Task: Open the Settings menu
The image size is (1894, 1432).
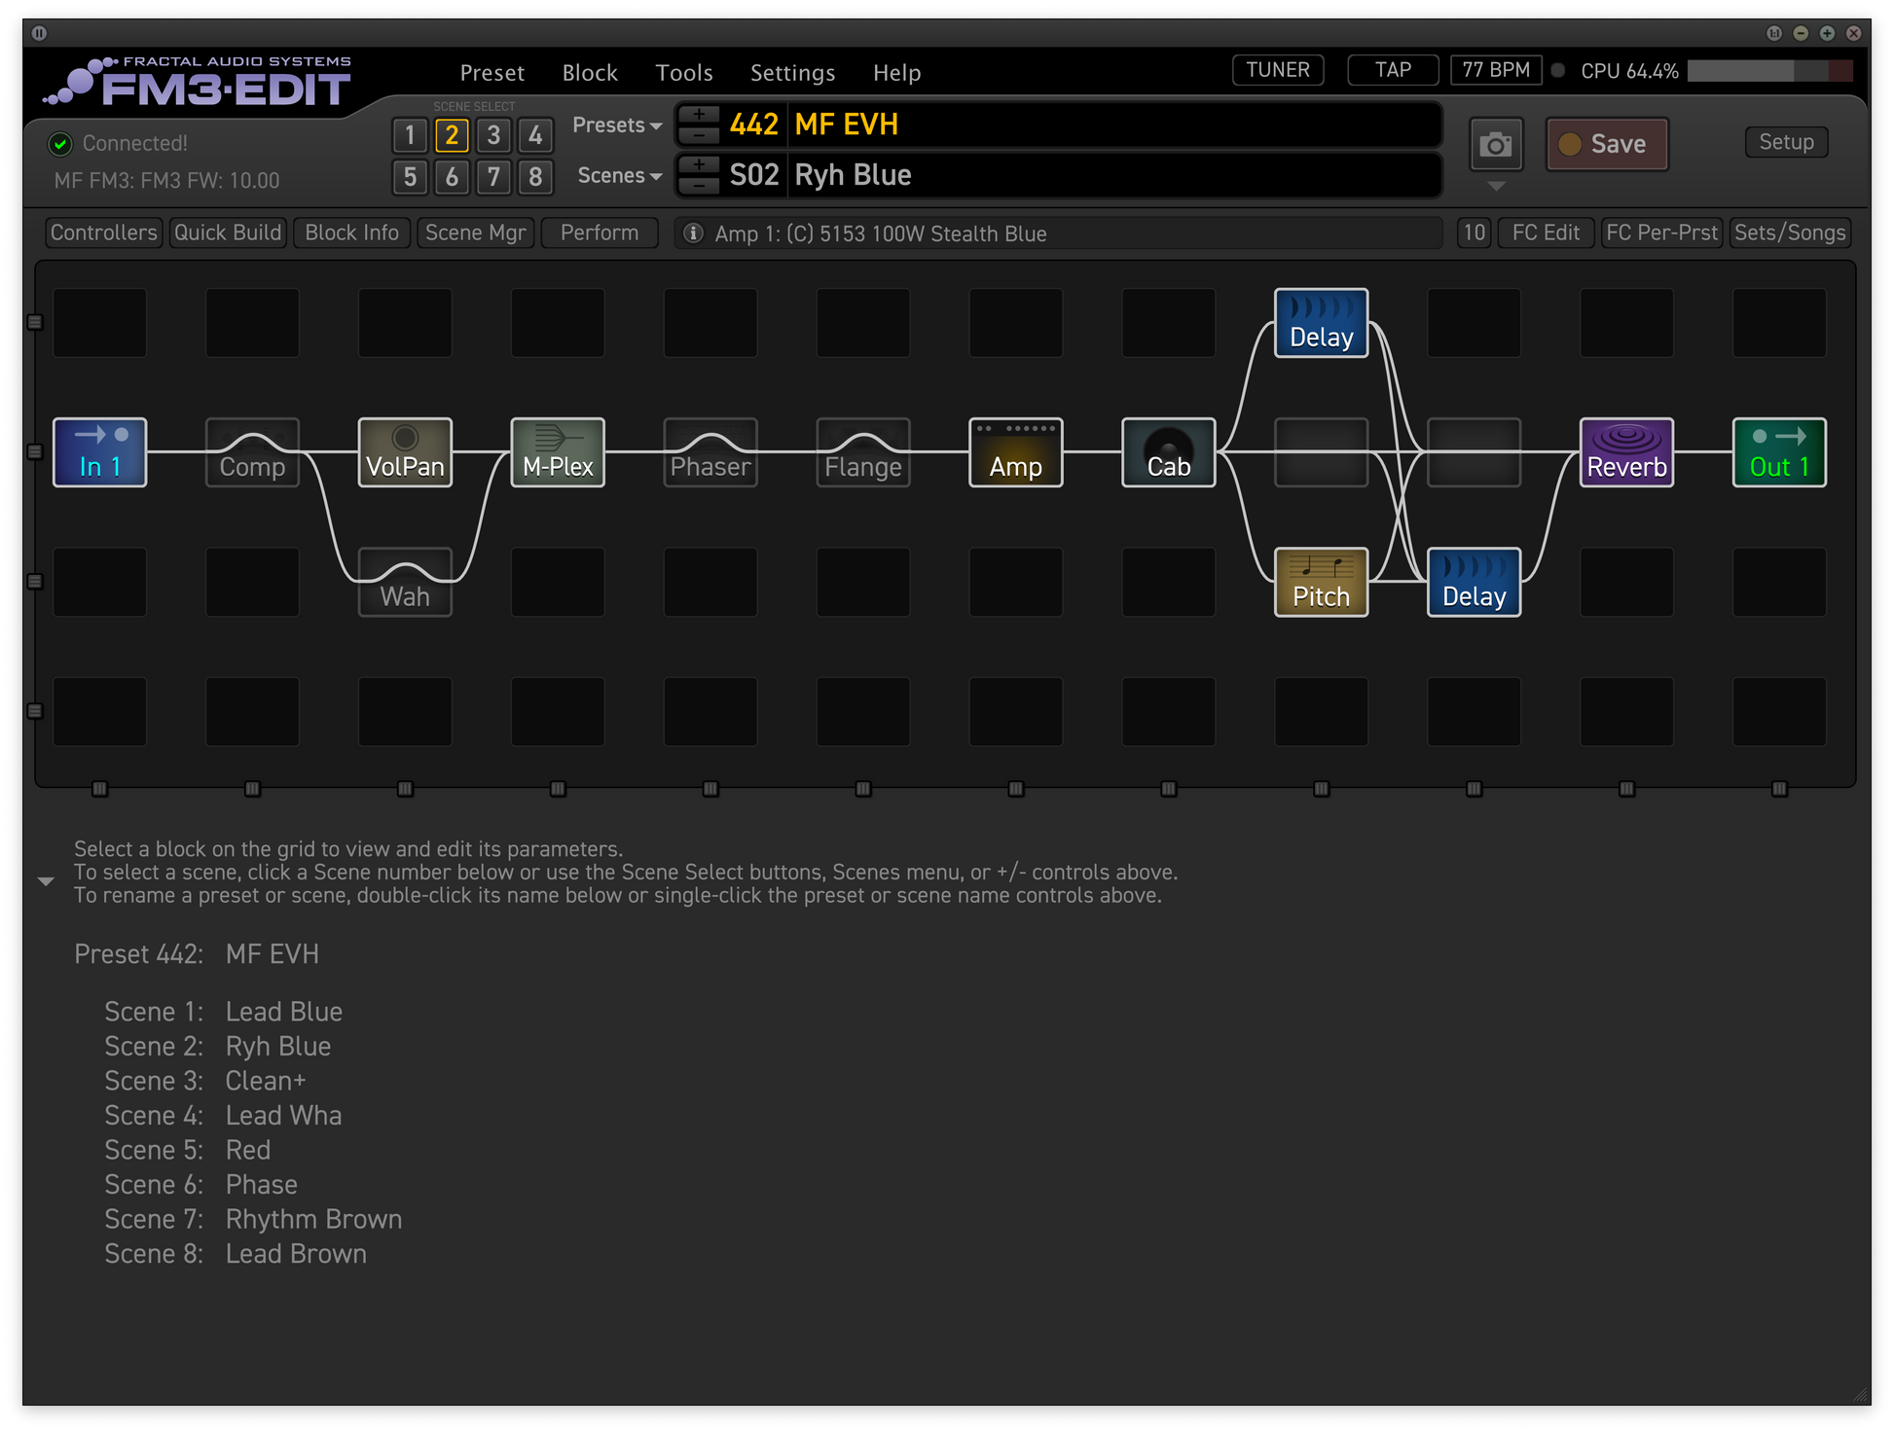Action: pyautogui.click(x=792, y=73)
